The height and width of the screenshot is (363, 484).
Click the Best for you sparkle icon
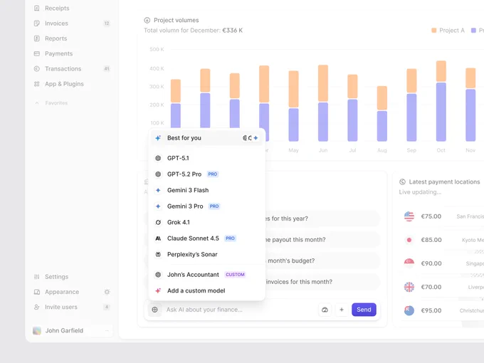(x=158, y=138)
